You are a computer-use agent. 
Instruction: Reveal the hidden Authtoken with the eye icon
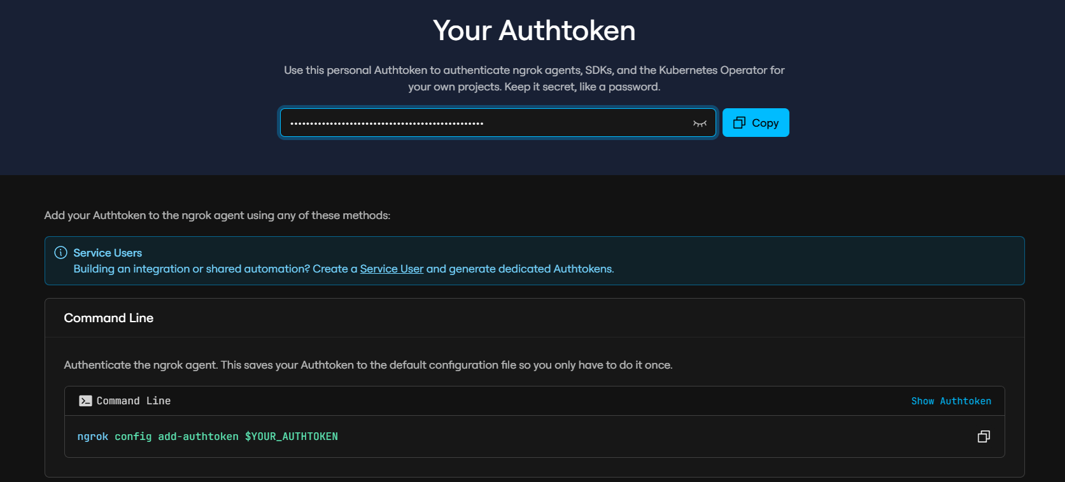coord(700,124)
